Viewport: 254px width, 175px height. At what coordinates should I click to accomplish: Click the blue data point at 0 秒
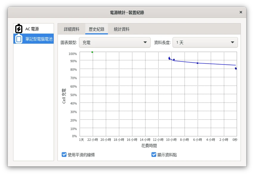236,69
